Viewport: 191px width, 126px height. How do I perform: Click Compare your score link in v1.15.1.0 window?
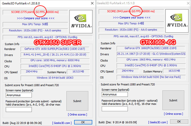click(131, 17)
